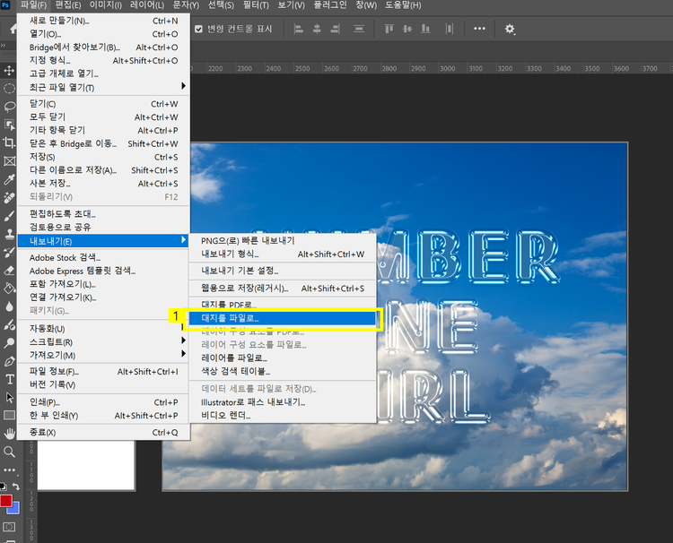Screen dimensions: 673x543
Task: Open the Edit Toolbar three-dots icon
Action: (x=9, y=470)
